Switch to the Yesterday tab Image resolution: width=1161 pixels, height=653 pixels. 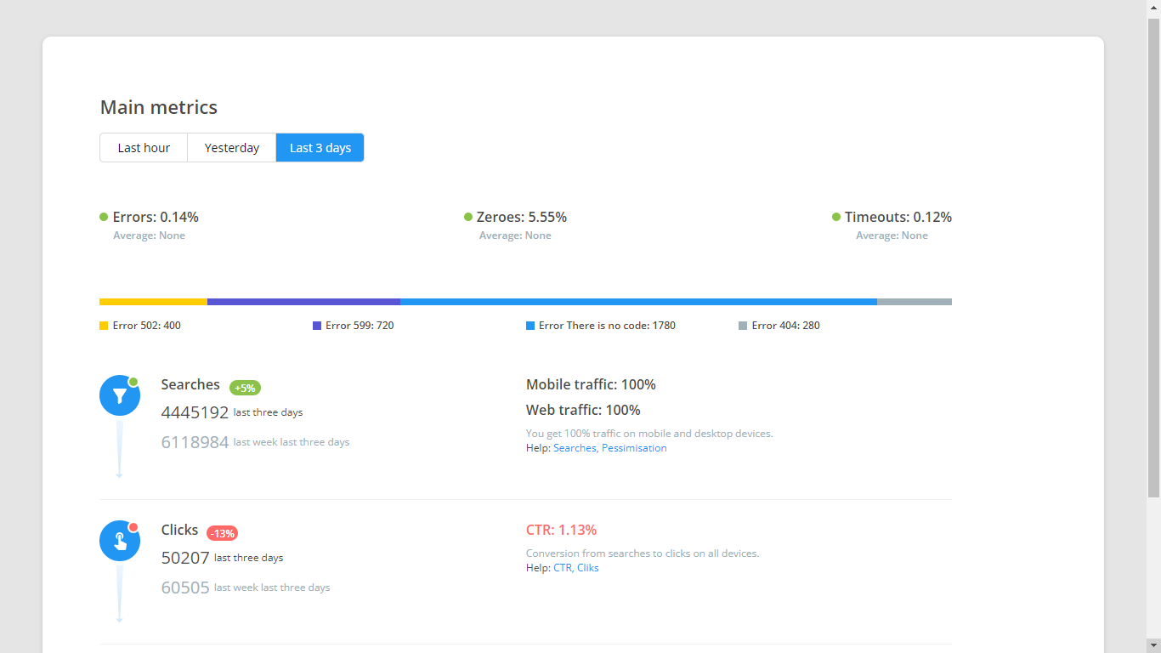click(232, 147)
